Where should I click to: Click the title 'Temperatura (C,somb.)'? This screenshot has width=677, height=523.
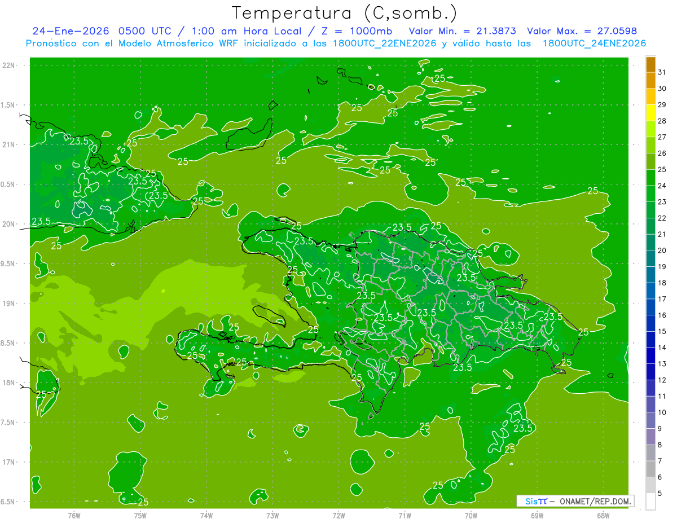point(345,13)
